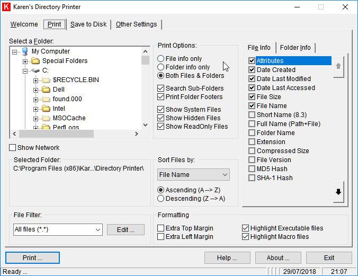Expand the found.000 folder node

click(x=35, y=100)
